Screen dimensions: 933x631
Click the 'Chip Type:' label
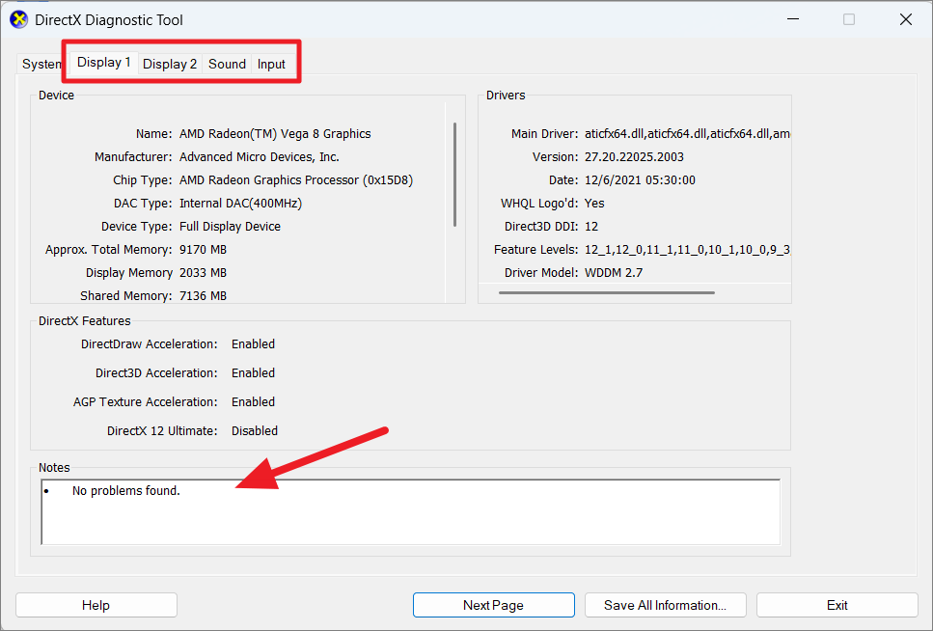pos(142,179)
